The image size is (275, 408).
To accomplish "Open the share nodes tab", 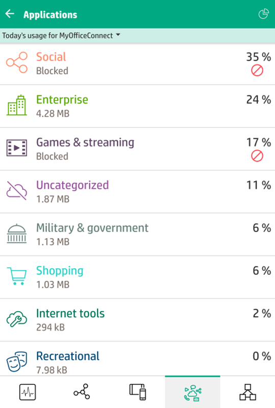I will click(82, 392).
